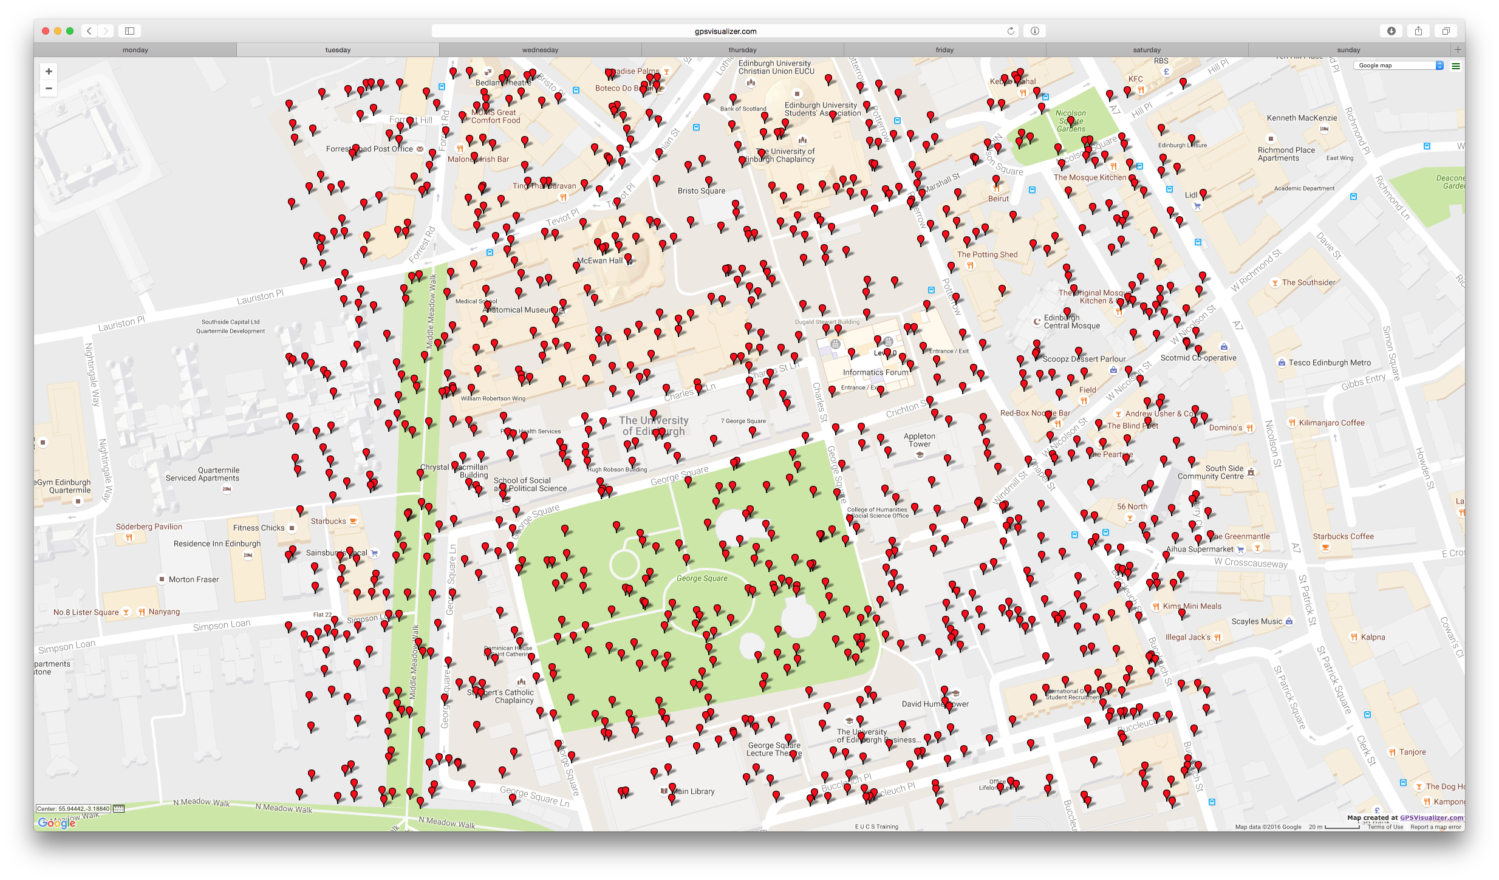Click the ruler measurement icon beside Center coordinates
The height and width of the screenshot is (880, 1499).
click(x=118, y=808)
